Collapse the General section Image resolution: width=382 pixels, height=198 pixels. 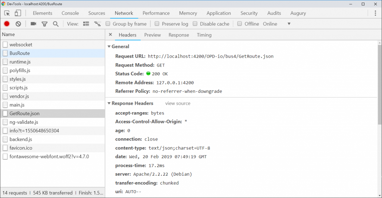point(109,46)
